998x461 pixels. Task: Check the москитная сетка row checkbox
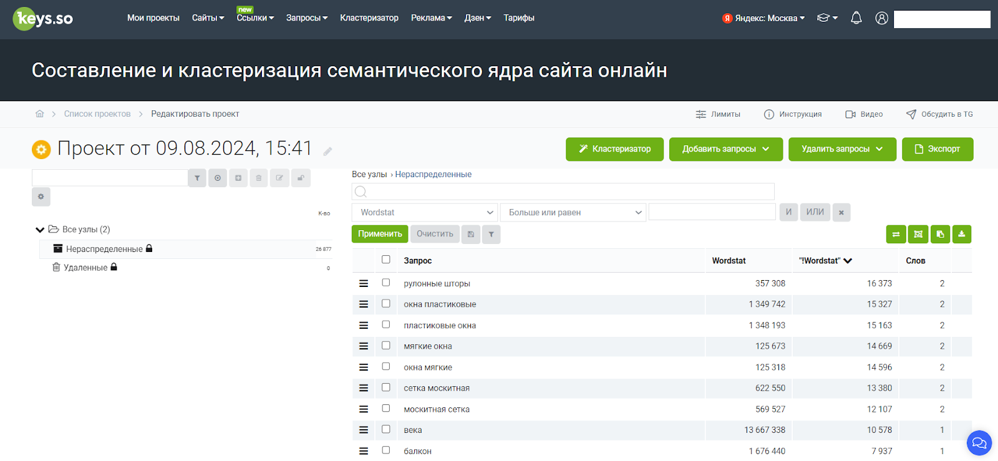[386, 408]
